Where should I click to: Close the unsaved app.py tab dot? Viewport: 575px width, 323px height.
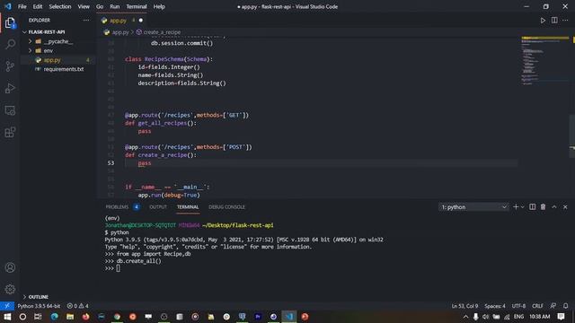(141, 21)
